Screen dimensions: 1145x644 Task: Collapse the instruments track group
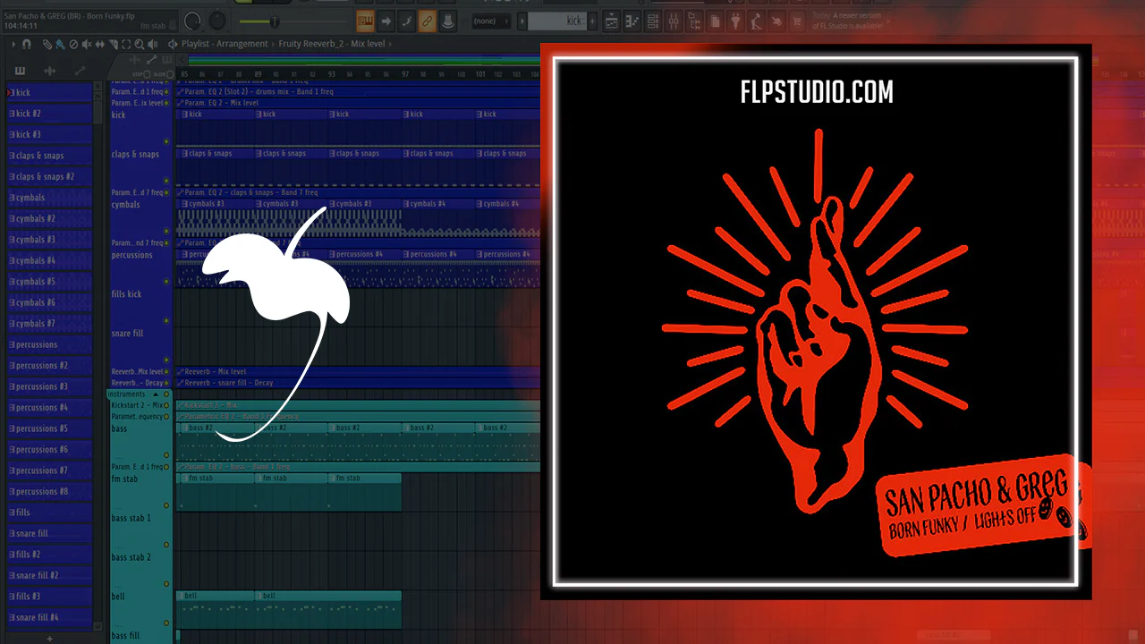[x=156, y=394]
